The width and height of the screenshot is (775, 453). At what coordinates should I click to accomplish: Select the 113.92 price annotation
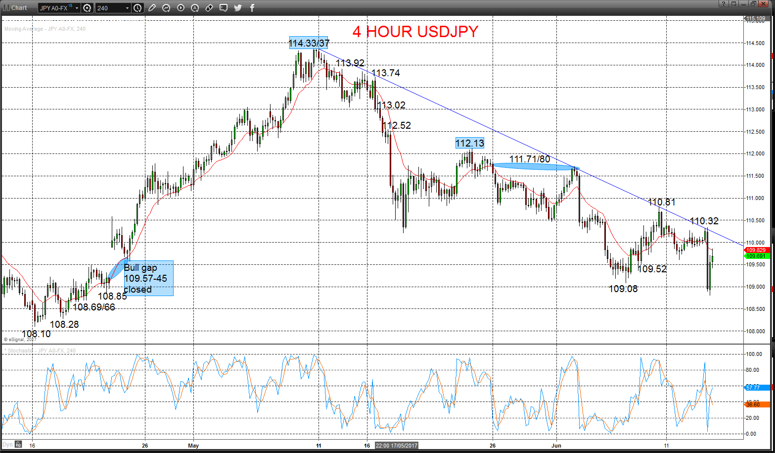tap(350, 63)
